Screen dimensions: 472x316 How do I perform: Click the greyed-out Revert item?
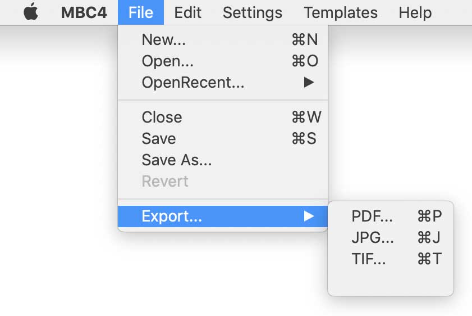click(165, 182)
